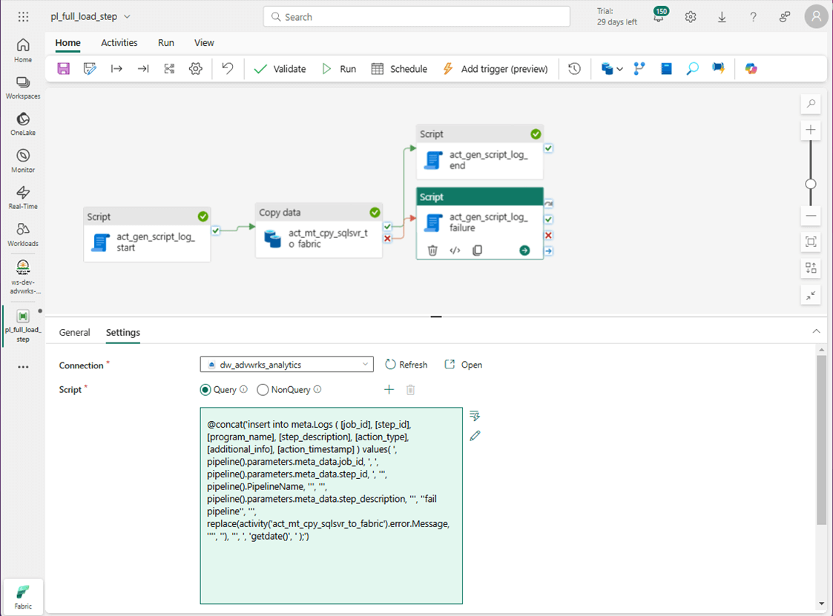This screenshot has width=833, height=616.
Task: Switch to the Activities tab
Action: click(119, 42)
